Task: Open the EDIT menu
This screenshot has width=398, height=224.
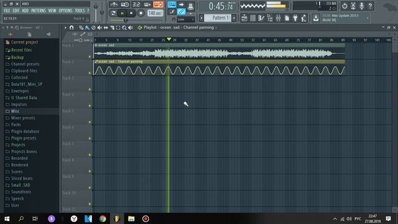Action: (x=16, y=11)
